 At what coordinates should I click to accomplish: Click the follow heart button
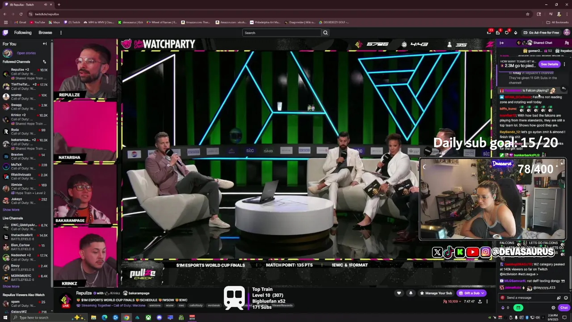[x=399, y=293]
